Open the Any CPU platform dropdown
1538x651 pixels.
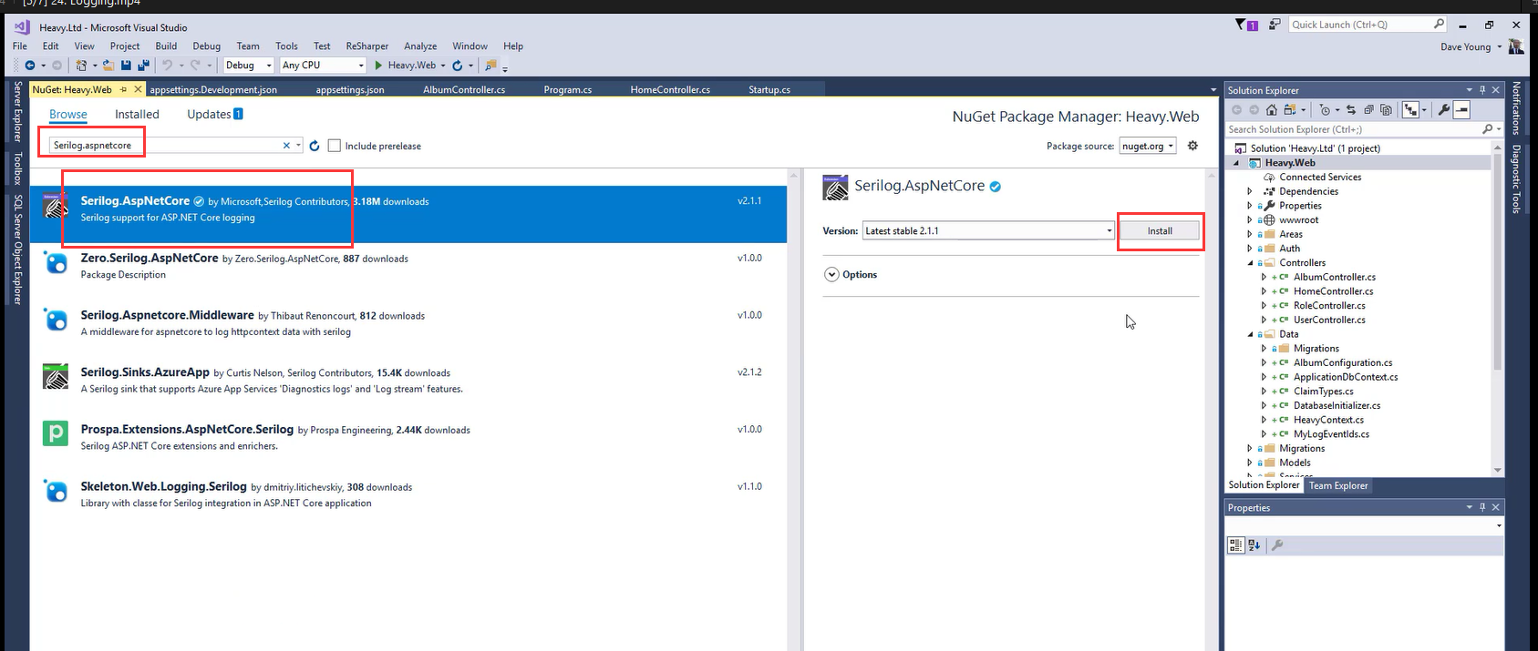point(322,66)
